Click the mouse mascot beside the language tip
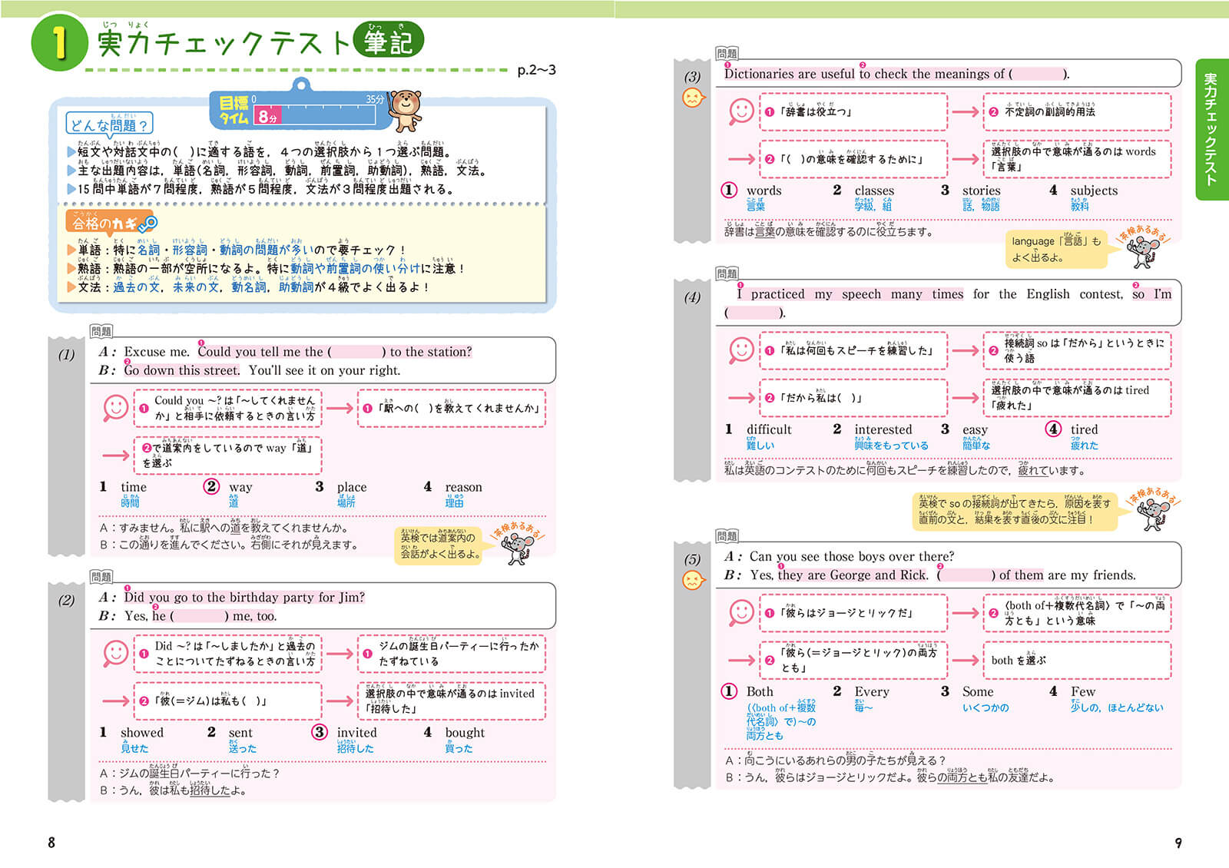This screenshot has width=1229, height=868. coord(1145,250)
